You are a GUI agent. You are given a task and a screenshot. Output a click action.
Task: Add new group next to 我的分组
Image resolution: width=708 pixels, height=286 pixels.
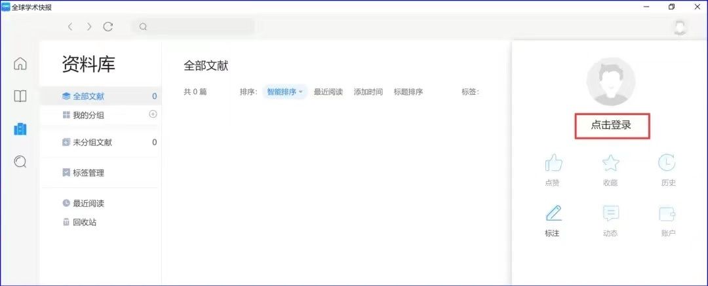[x=153, y=114]
